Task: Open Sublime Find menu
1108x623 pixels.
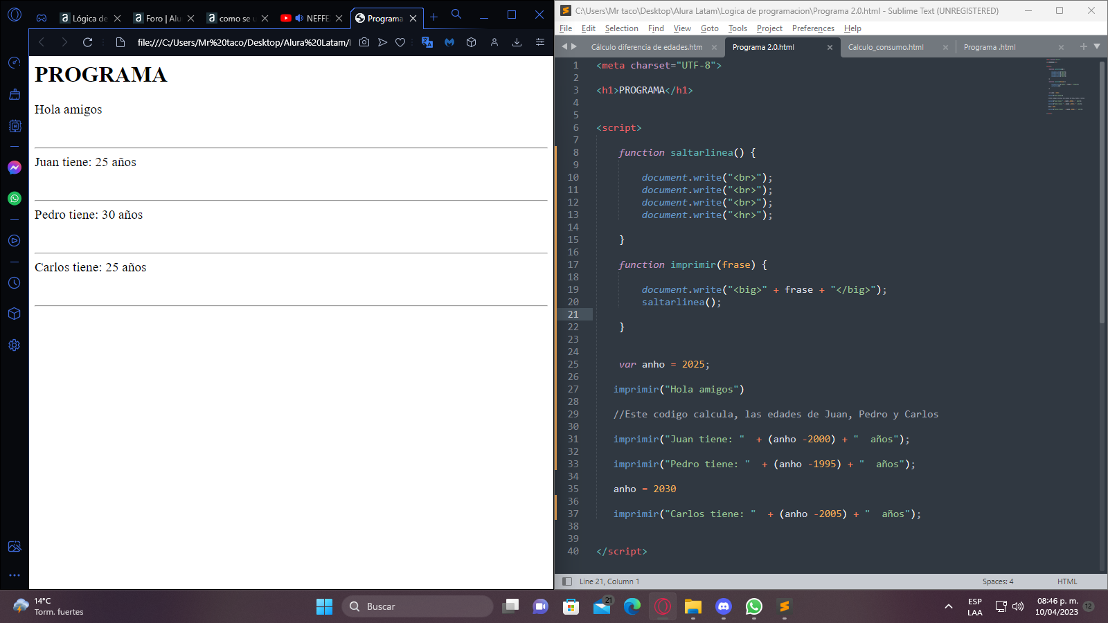Action: click(x=656, y=28)
